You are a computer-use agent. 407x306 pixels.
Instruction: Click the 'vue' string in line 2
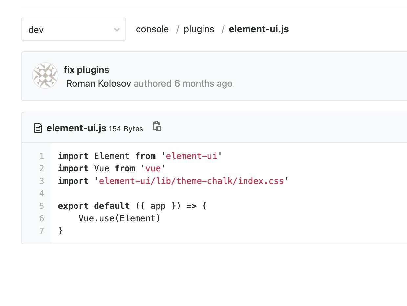153,168
